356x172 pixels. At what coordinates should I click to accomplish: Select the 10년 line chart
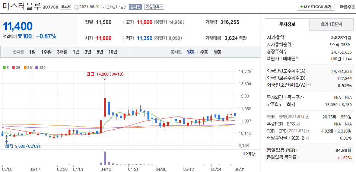coord(113,52)
